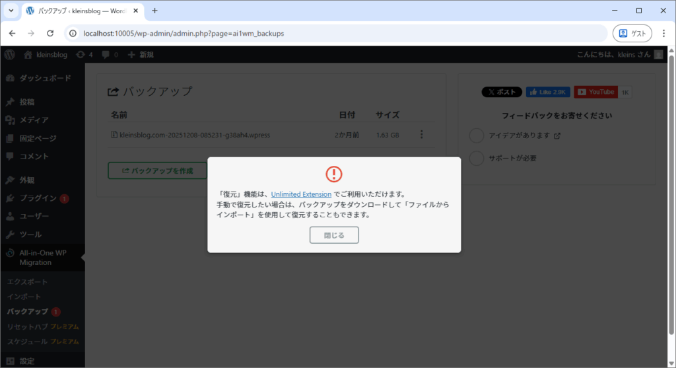This screenshot has width=676, height=368.
Task: Click the WordPress logo in admin bar
Action: (9, 55)
